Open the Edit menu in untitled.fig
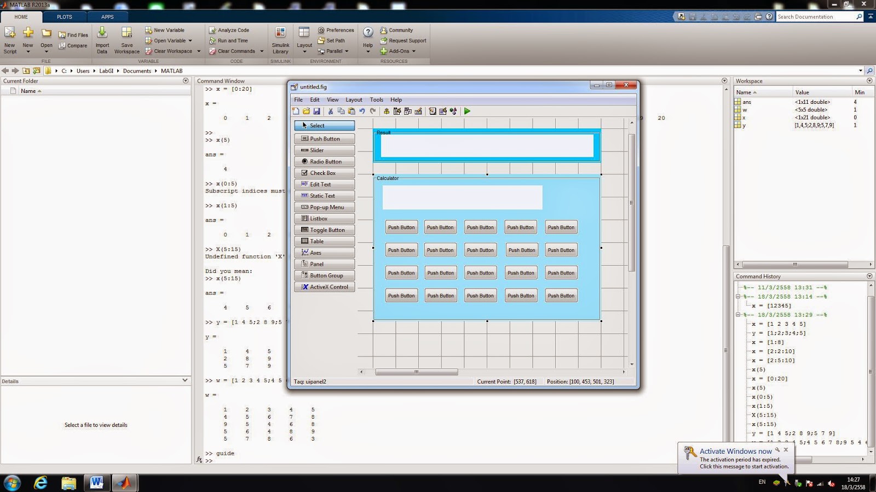 coord(315,99)
